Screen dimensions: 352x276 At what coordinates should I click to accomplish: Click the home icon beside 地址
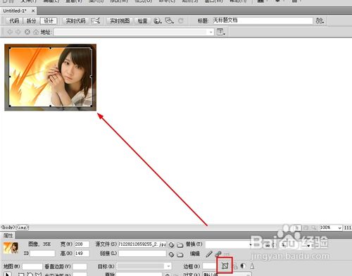(x=36, y=32)
